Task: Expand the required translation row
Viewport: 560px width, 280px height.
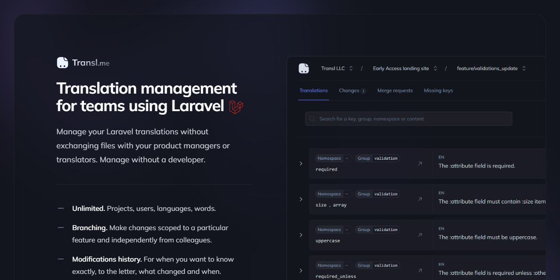Action: click(301, 164)
